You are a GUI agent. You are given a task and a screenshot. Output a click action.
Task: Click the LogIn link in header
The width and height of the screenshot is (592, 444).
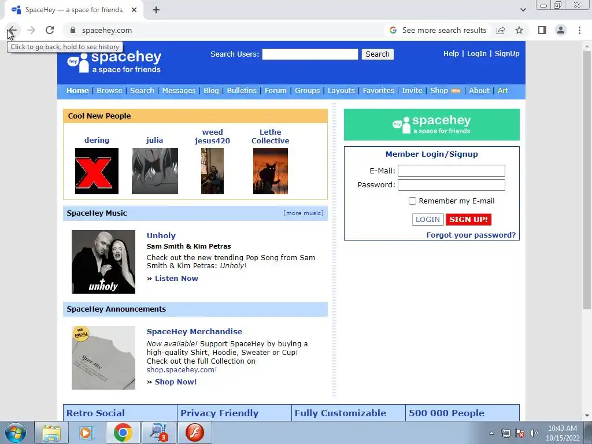pyautogui.click(x=477, y=54)
